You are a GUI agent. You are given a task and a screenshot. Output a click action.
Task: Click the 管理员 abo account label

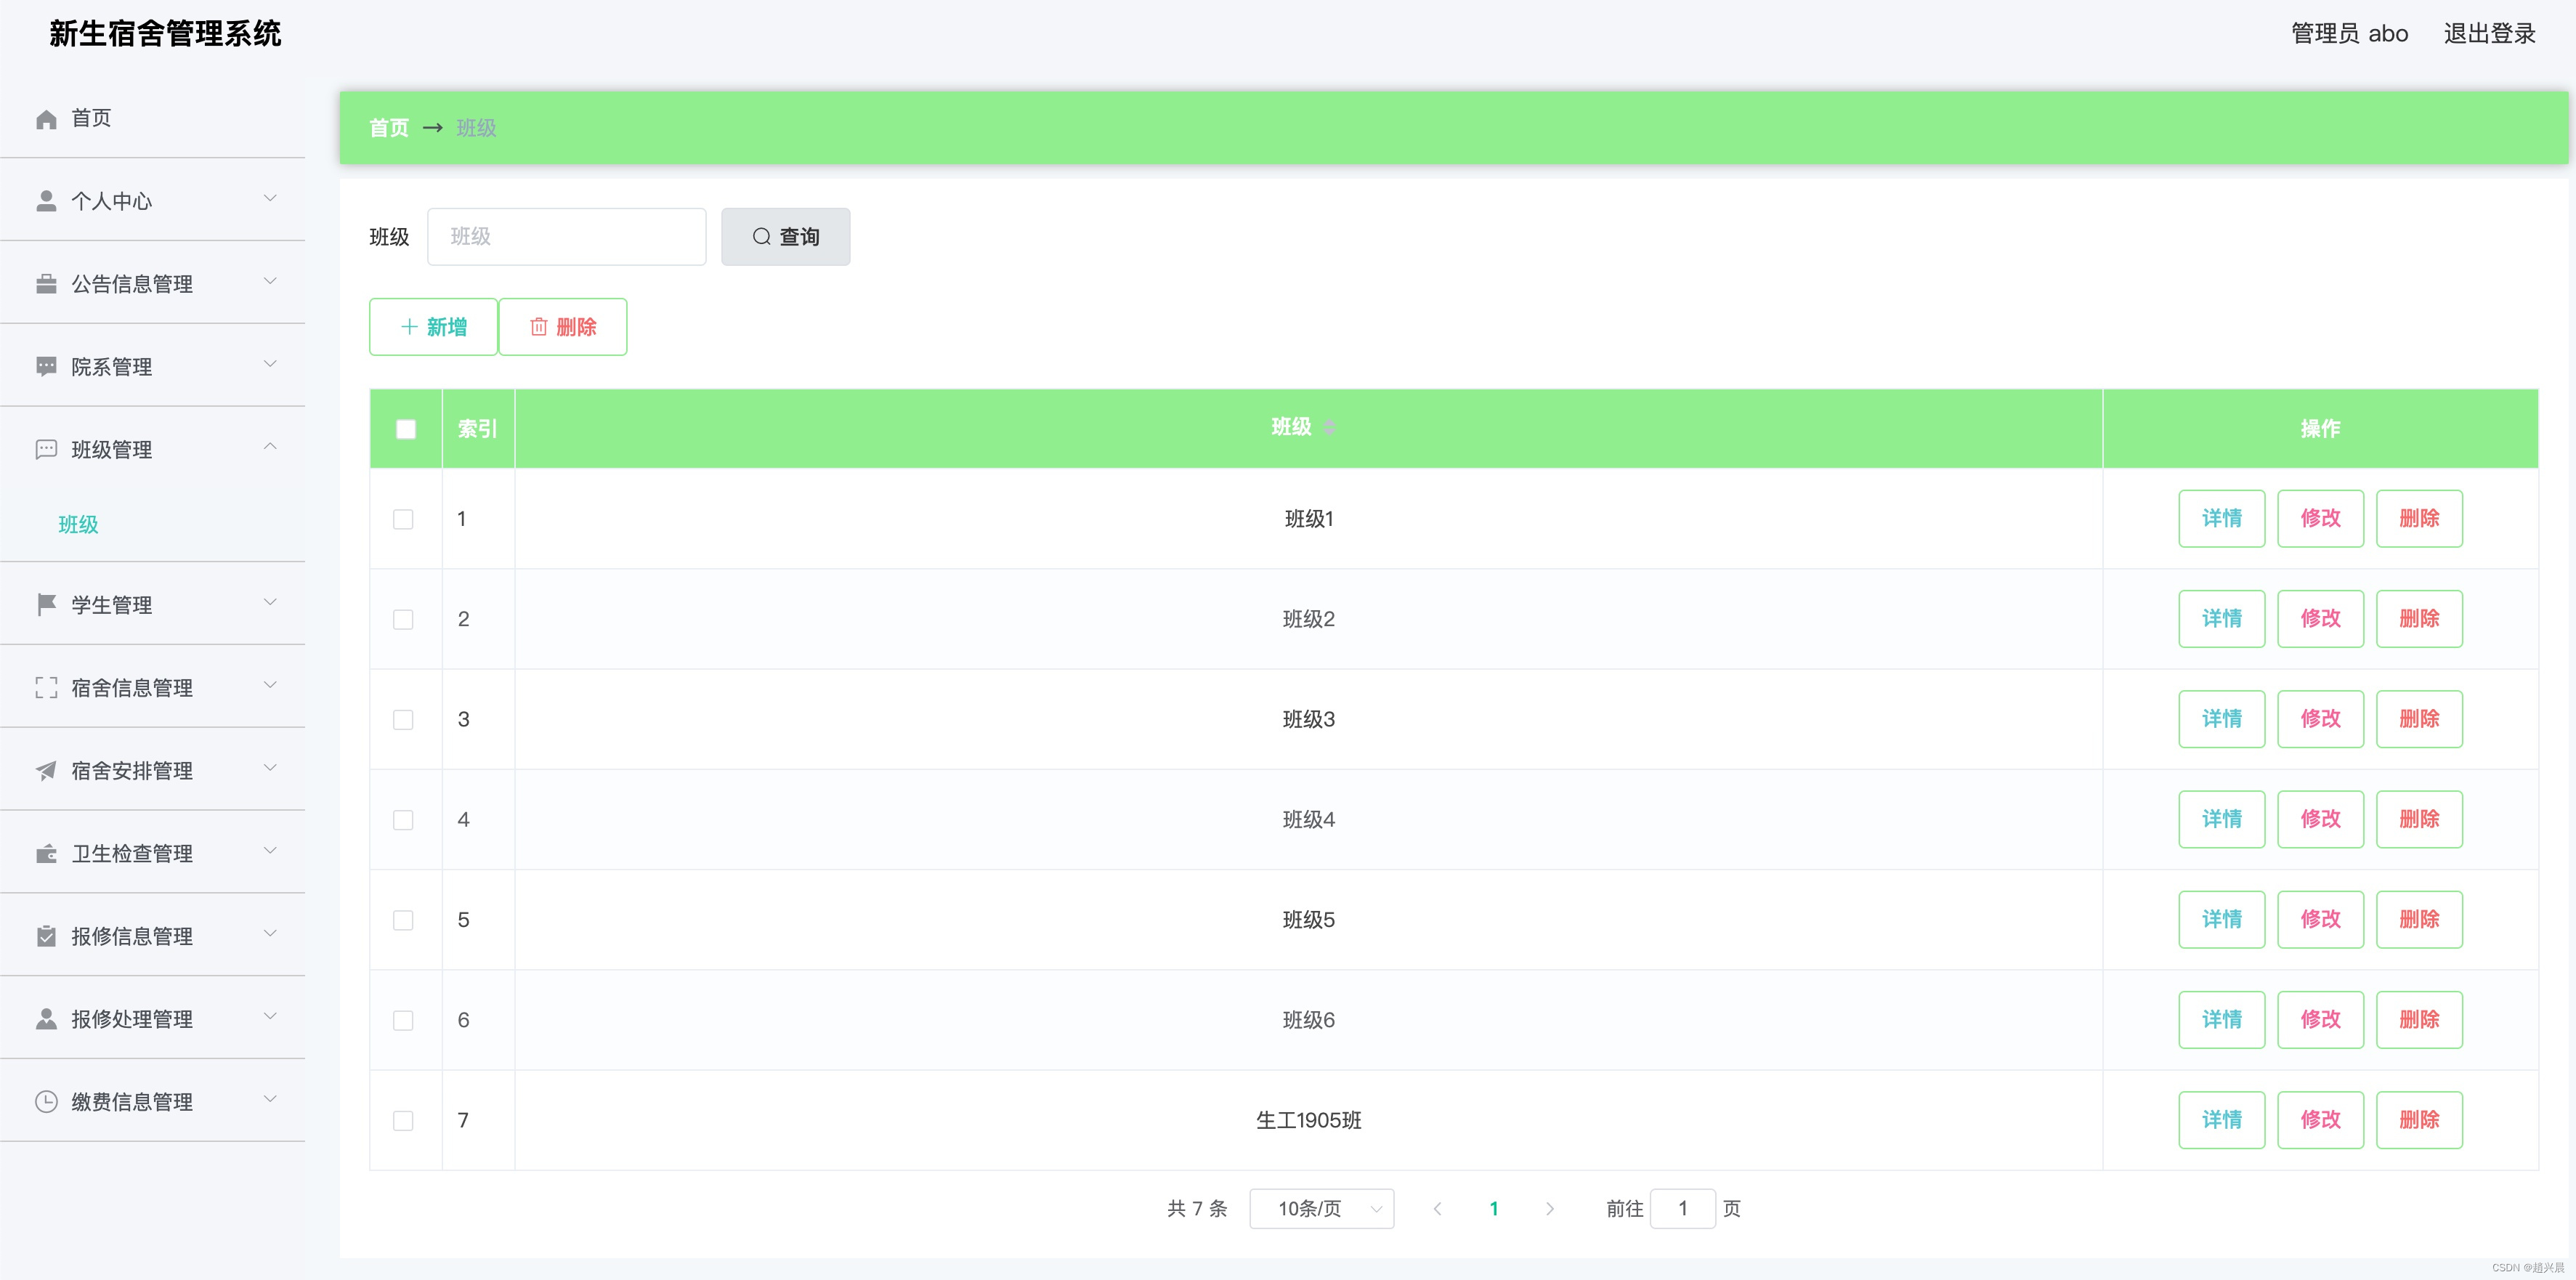pyautogui.click(x=2349, y=34)
